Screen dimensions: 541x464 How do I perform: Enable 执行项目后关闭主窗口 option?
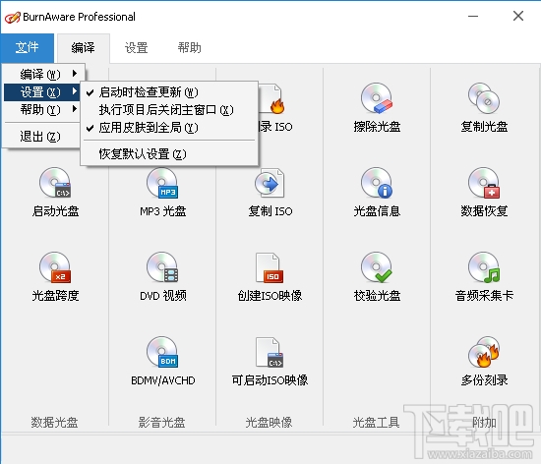click(x=169, y=110)
